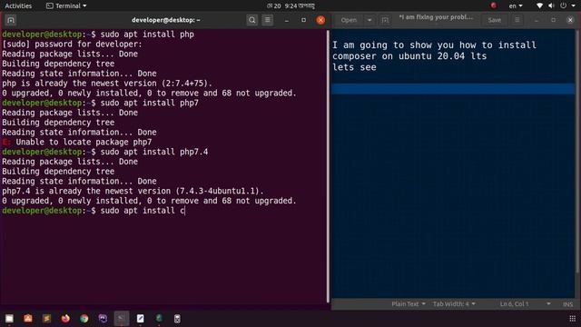Click the Terminal vertical scrollbar
The height and width of the screenshot is (327, 581).
[328, 166]
